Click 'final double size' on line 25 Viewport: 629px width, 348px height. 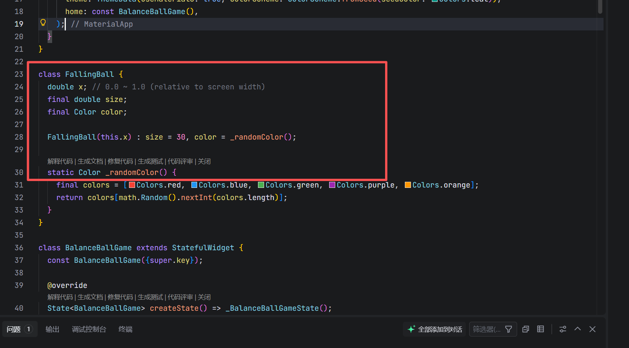tap(85, 99)
